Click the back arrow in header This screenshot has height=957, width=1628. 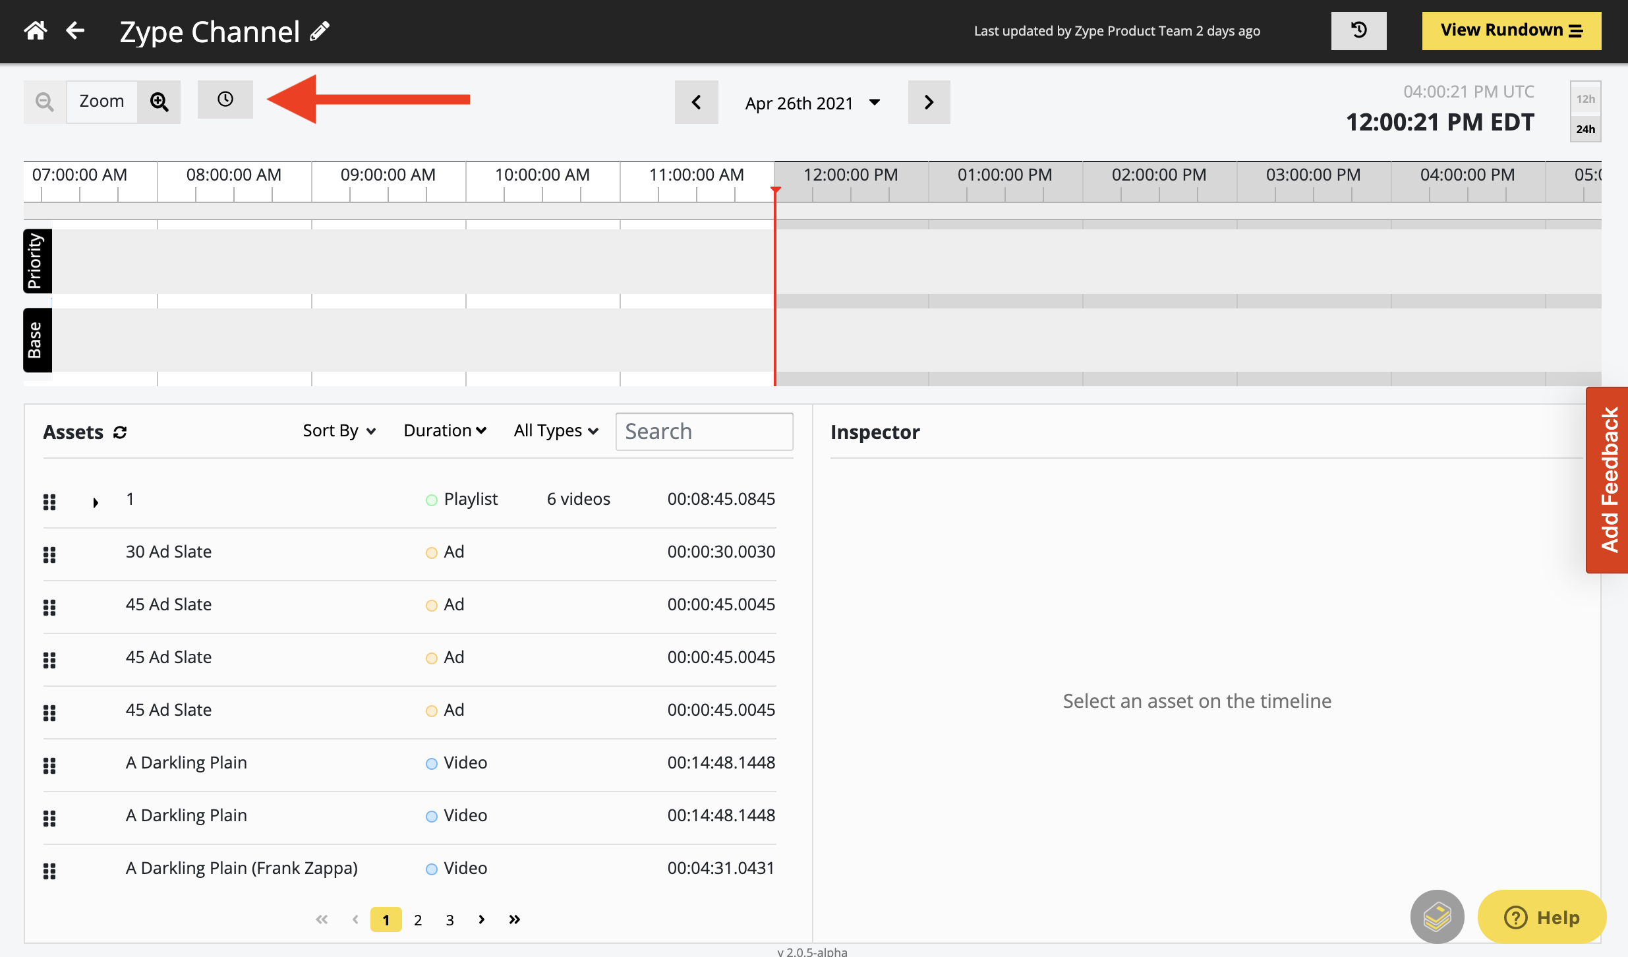pos(75,30)
